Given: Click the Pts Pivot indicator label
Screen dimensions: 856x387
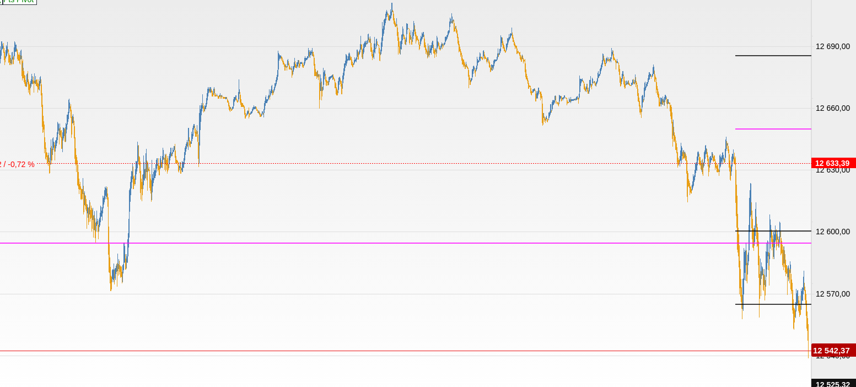Looking at the screenshot, I should pos(19,2).
